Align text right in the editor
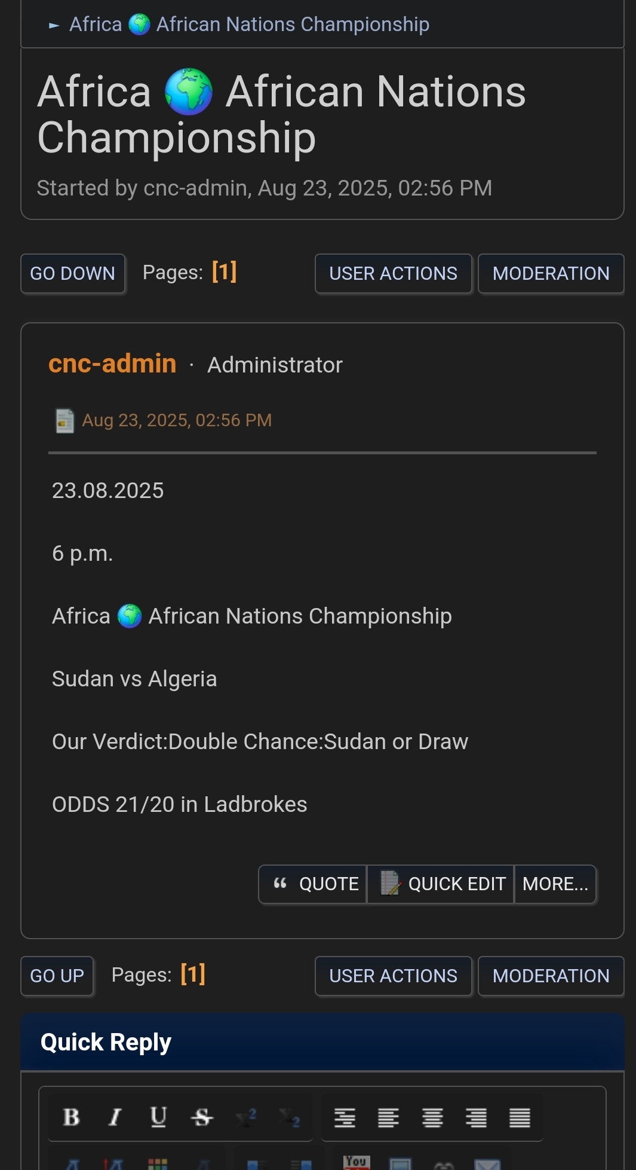Screen dimensions: 636x1170 476,1117
